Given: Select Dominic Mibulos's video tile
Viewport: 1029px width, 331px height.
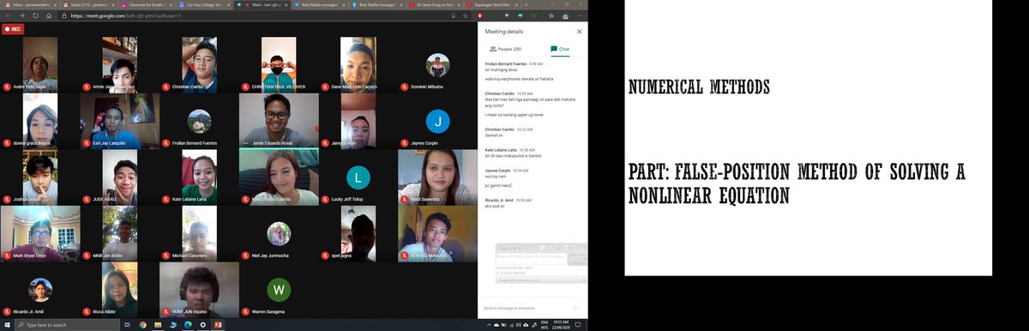Looking at the screenshot, I should 437,64.
